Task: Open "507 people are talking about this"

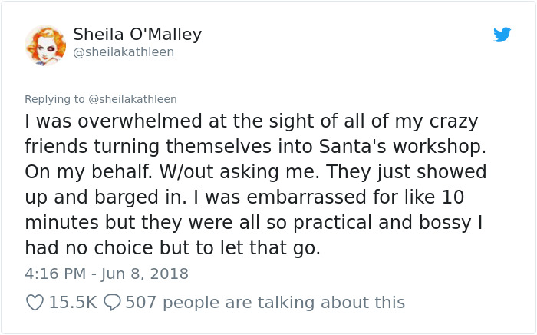Action: [x=265, y=303]
